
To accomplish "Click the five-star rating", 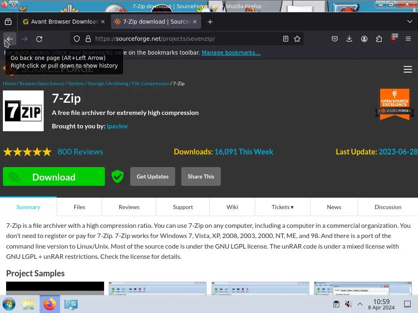I will pos(27,152).
